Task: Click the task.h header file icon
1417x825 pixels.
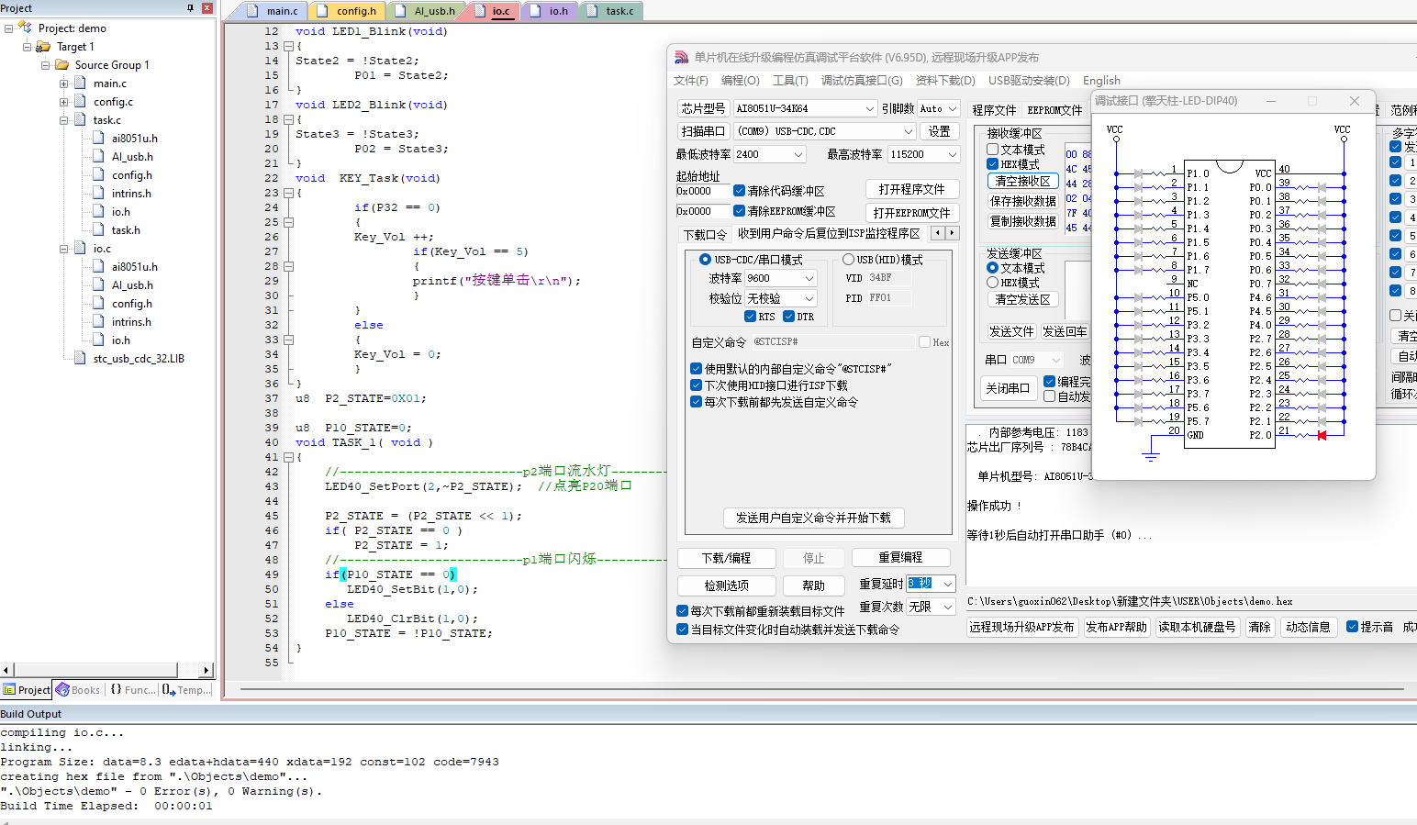Action: [x=99, y=230]
